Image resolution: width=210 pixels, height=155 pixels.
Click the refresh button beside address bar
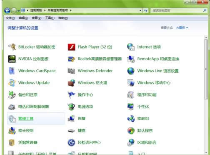145,10
